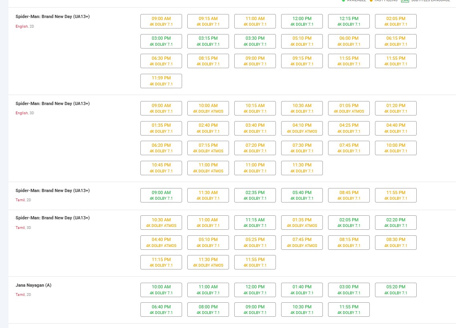This screenshot has width=456, height=328.
Task: Choose 08:15 PM Spider-Man English 2D show
Action: coord(208,61)
